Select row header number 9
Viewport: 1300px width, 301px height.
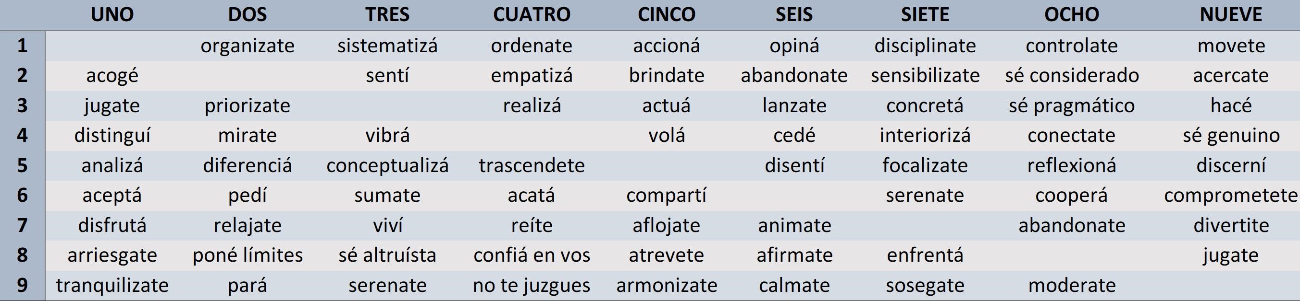pyautogui.click(x=22, y=285)
